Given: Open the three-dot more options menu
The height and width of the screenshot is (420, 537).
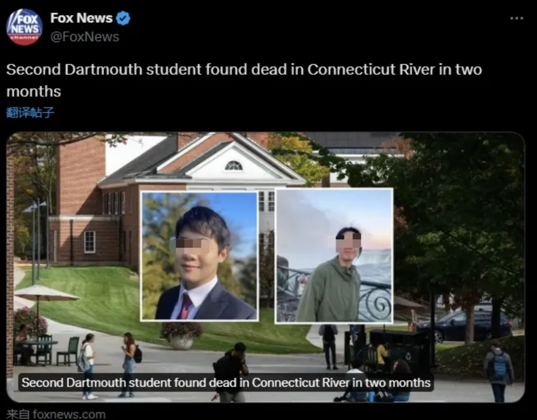Looking at the screenshot, I should [517, 18].
